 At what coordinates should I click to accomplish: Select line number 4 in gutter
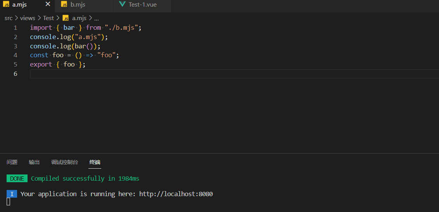tap(15, 55)
